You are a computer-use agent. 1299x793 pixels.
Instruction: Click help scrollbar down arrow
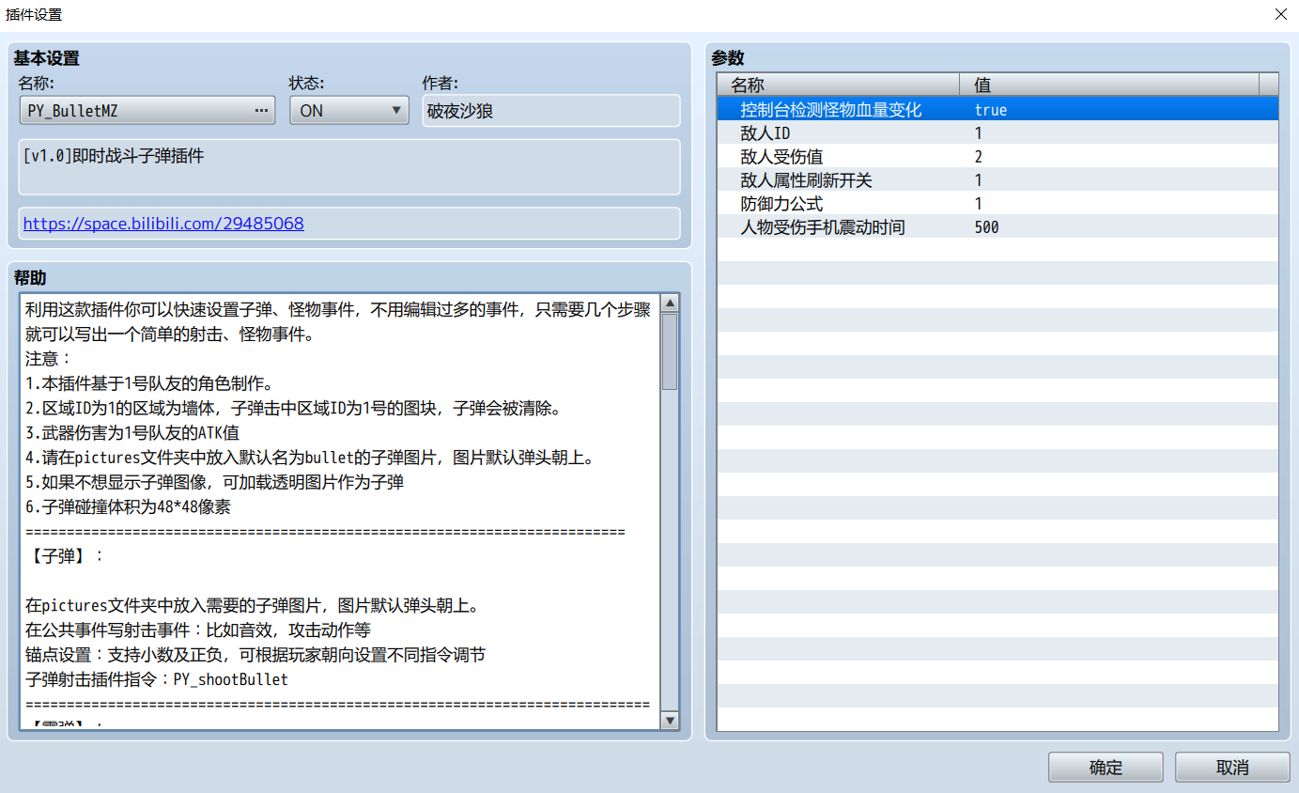(670, 720)
